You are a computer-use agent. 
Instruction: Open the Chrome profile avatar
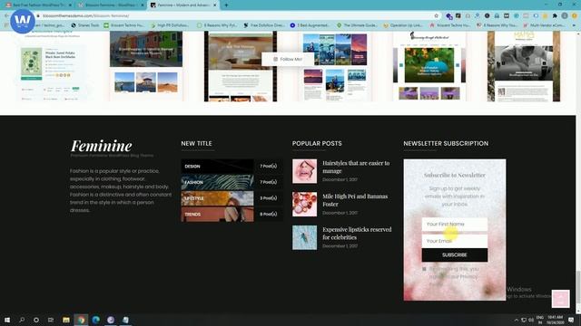tap(565, 16)
